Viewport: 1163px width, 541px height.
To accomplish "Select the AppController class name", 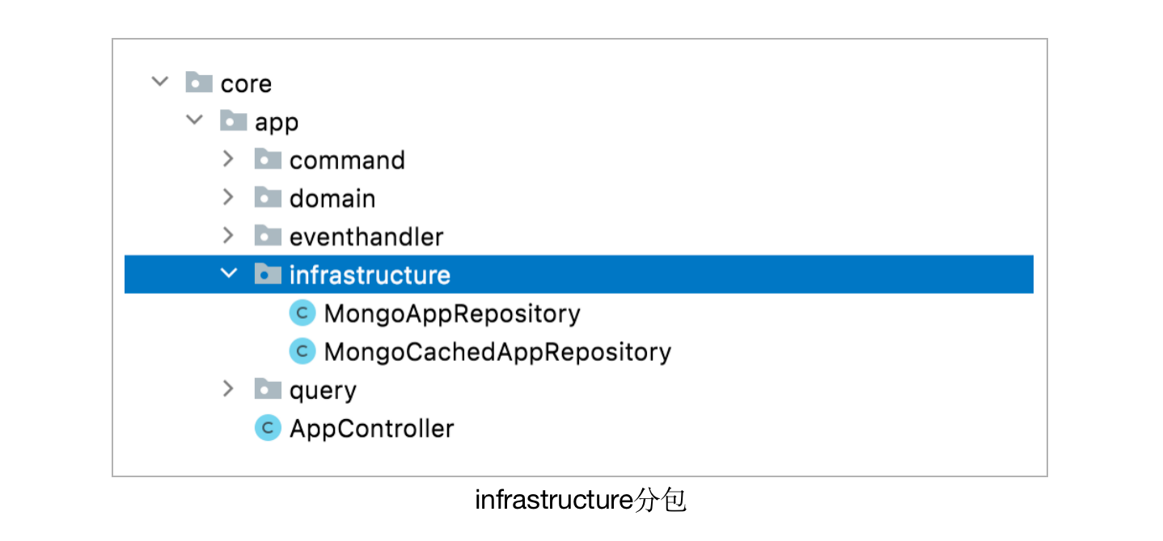I will [372, 428].
